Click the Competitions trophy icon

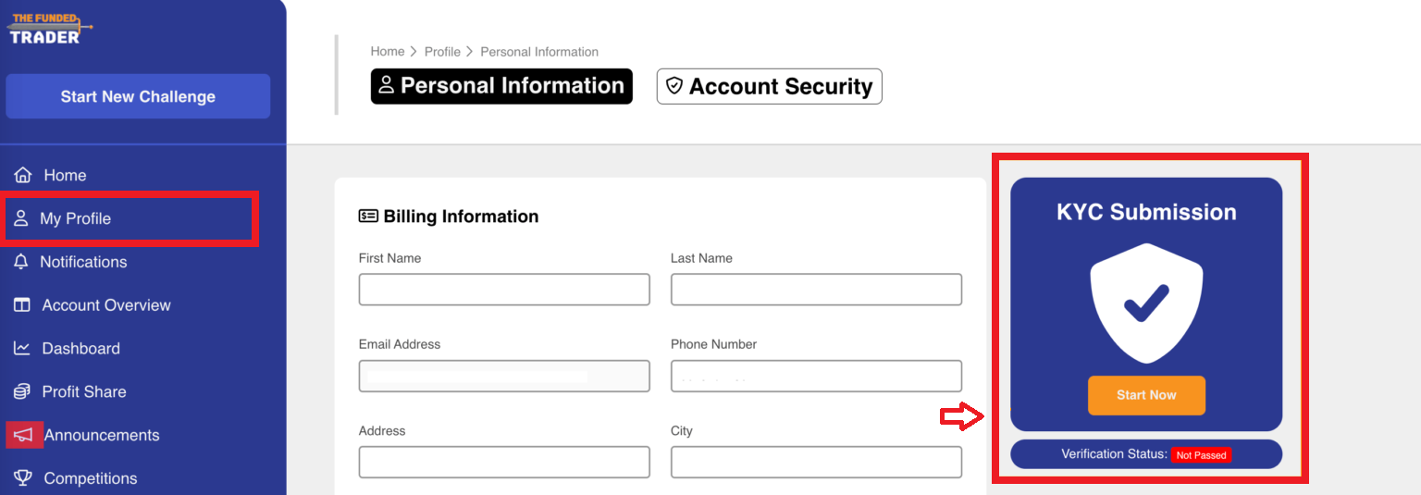click(23, 478)
